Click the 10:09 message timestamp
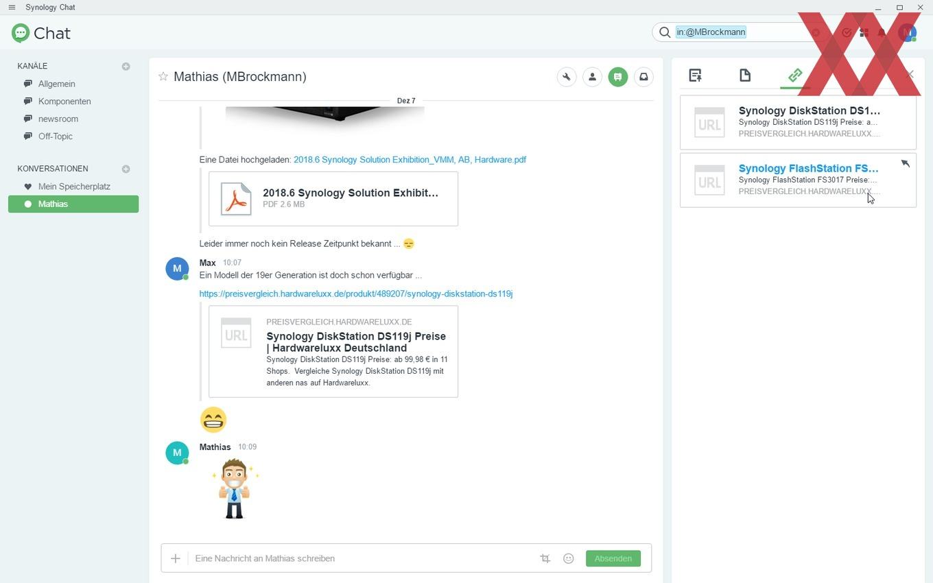The width and height of the screenshot is (933, 583). pyautogui.click(x=247, y=447)
